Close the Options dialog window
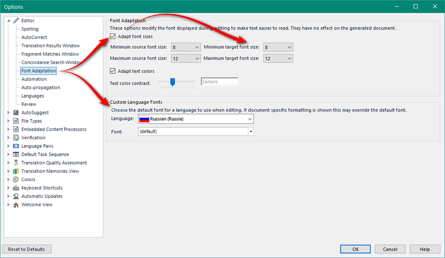The width and height of the screenshot is (445, 258). [x=435, y=6]
